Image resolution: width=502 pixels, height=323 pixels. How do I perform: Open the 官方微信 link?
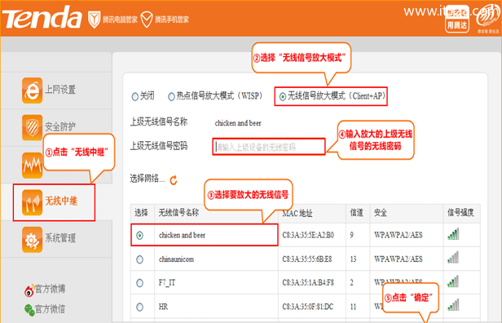[50, 309]
